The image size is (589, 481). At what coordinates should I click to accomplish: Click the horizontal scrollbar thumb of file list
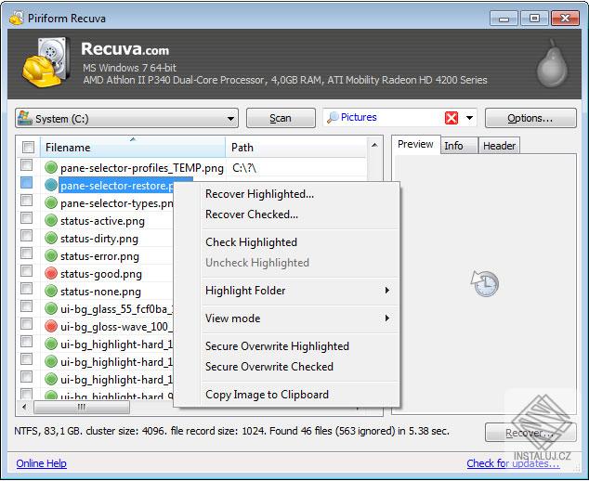point(82,407)
